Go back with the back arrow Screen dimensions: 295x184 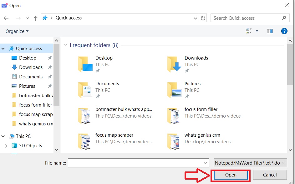point(6,18)
